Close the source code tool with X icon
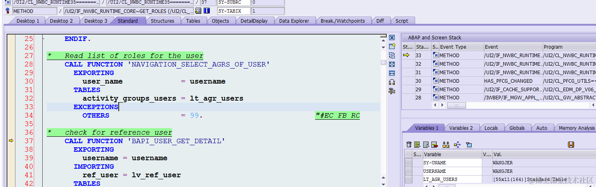This screenshot has width=596, height=187. pyautogui.click(x=392, y=38)
